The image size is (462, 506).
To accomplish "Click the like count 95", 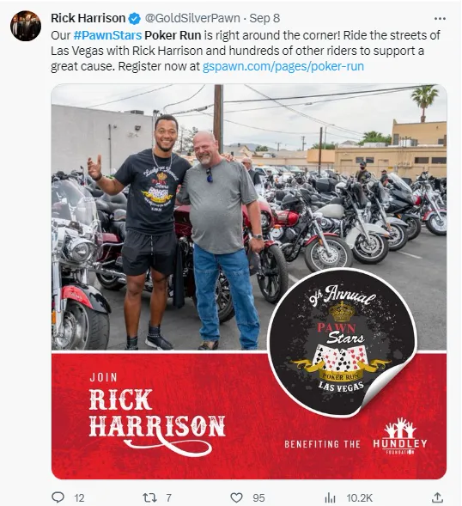I will (258, 498).
